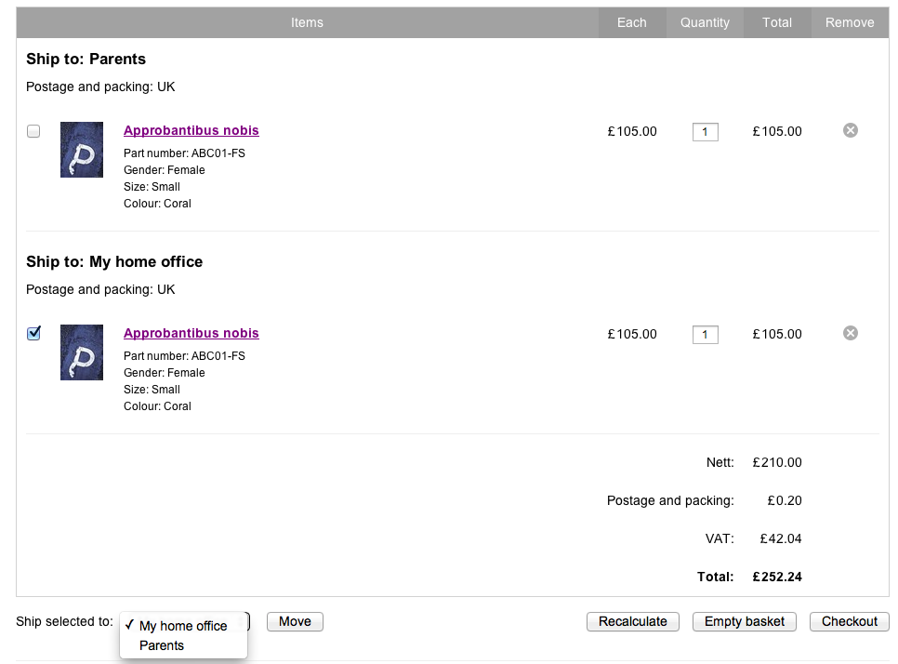This screenshot has height=664, width=898.
Task: Uncheck the My home office item checkbox
Action: pos(33,333)
